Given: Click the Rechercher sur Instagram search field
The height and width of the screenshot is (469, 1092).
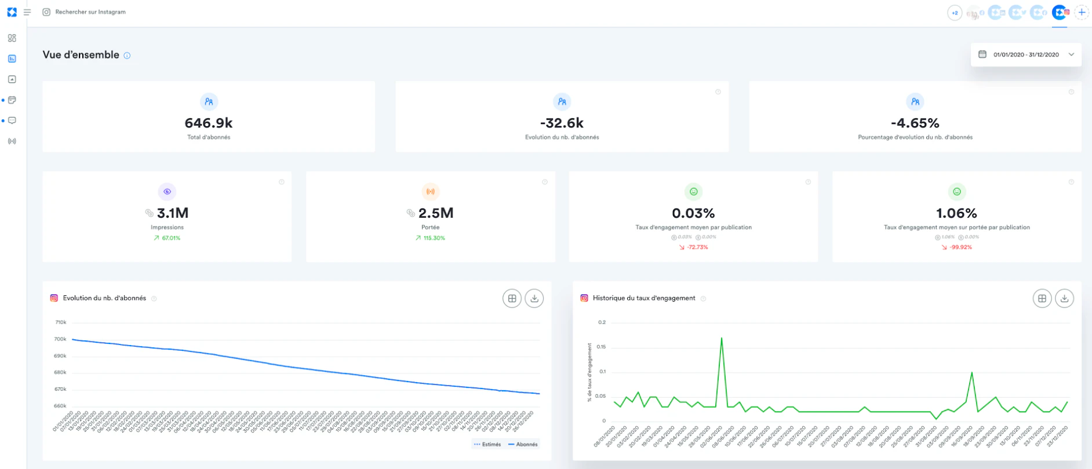Looking at the screenshot, I should pos(90,12).
